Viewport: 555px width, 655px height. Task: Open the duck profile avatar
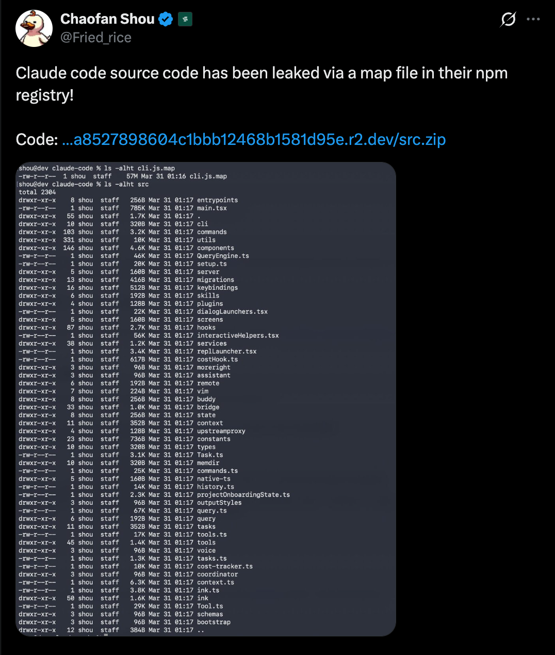pyautogui.click(x=34, y=28)
